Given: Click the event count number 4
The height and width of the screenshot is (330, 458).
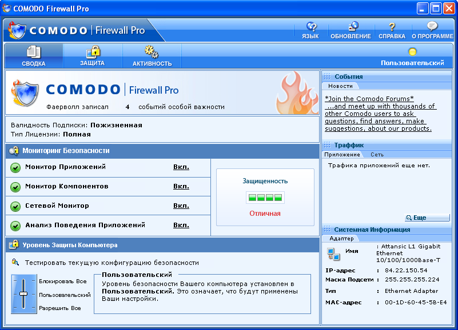Looking at the screenshot, I should tap(128, 107).
